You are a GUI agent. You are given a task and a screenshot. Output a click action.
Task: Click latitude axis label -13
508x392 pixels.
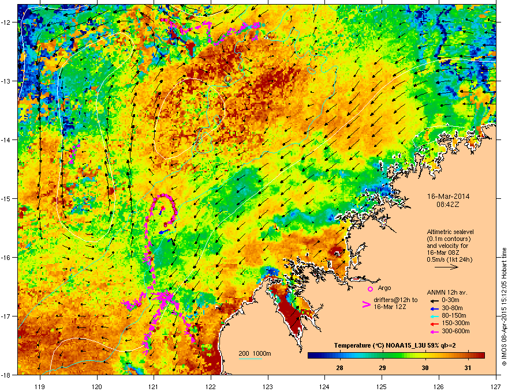point(6,81)
